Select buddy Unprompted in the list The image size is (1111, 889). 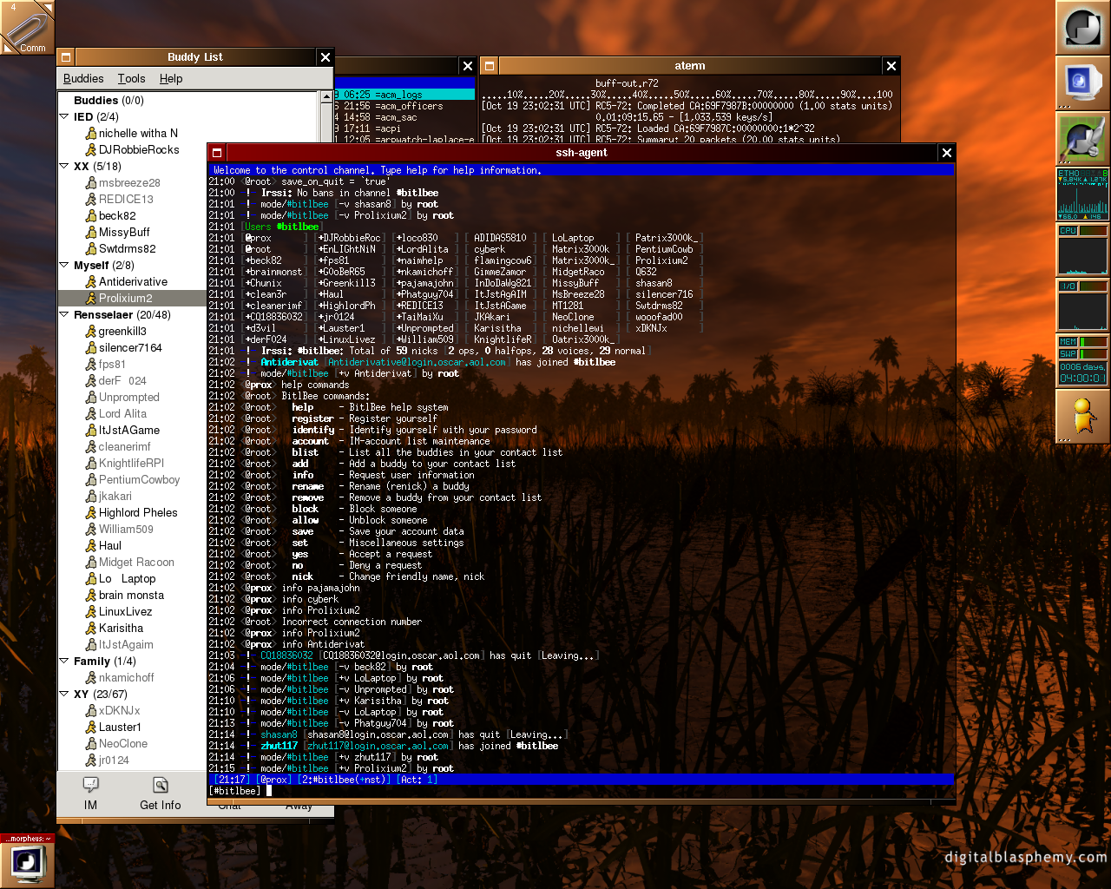coord(132,398)
